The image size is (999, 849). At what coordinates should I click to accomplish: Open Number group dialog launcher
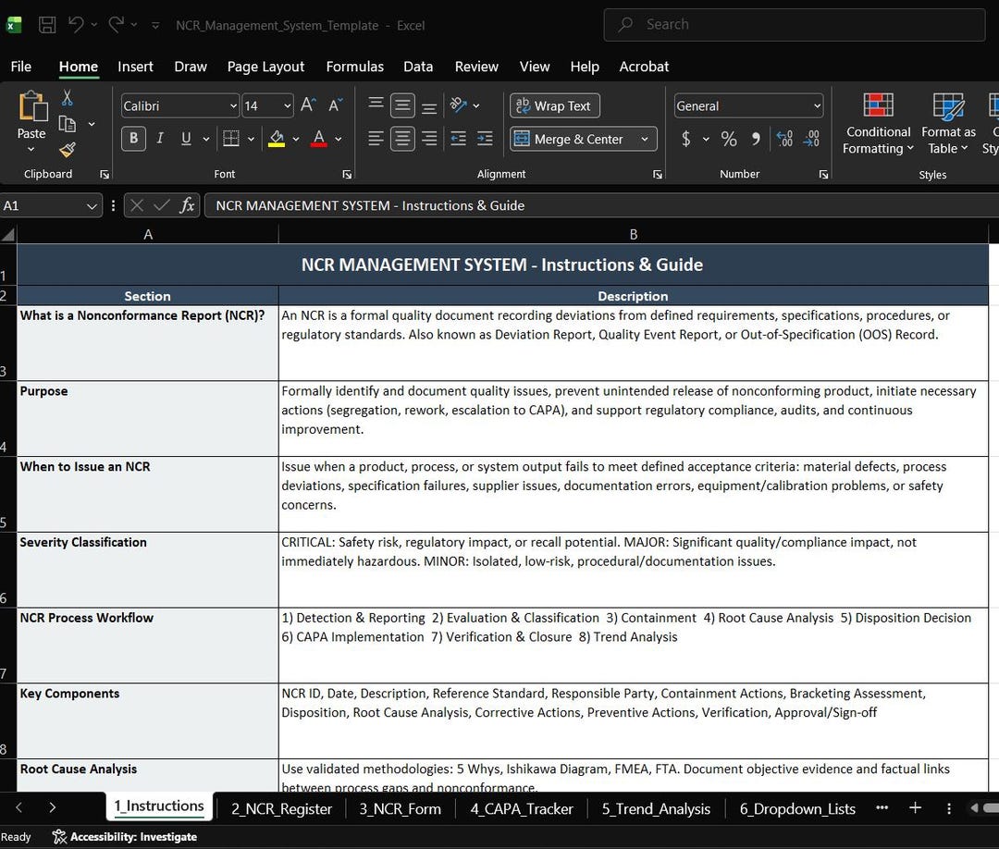(824, 175)
